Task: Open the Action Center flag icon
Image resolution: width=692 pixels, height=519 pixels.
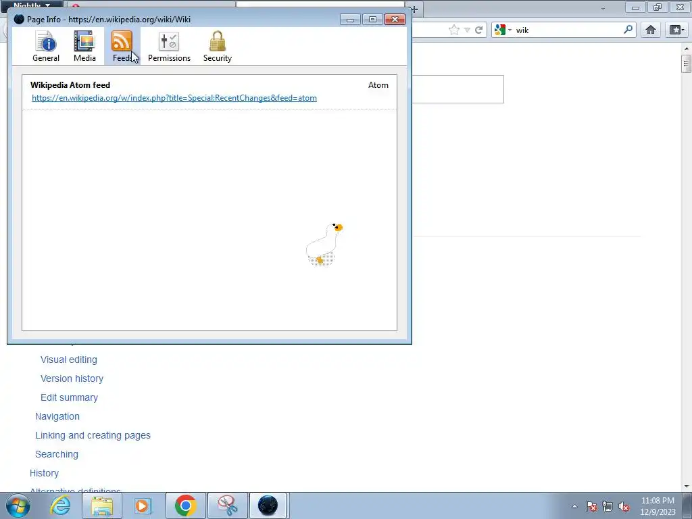Action: coord(591,506)
